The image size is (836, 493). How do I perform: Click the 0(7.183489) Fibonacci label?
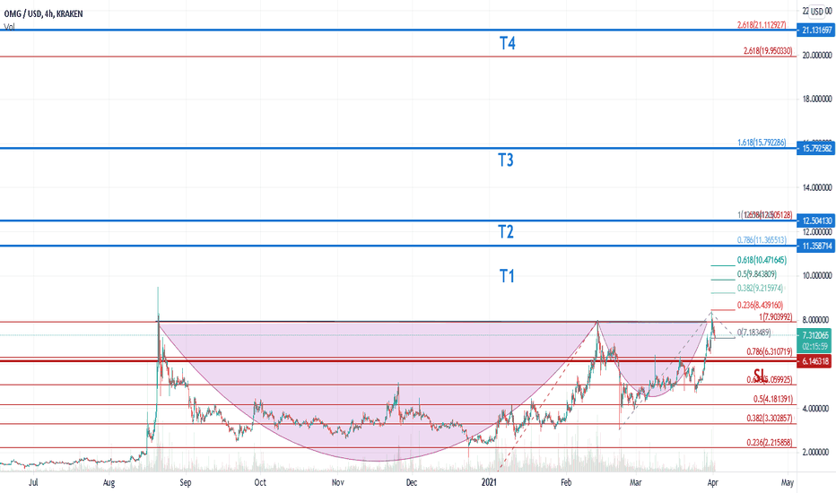753,332
